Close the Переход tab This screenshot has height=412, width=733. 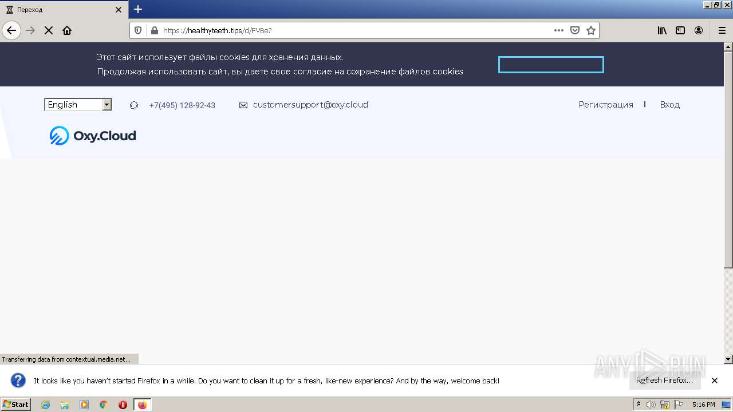tap(119, 10)
